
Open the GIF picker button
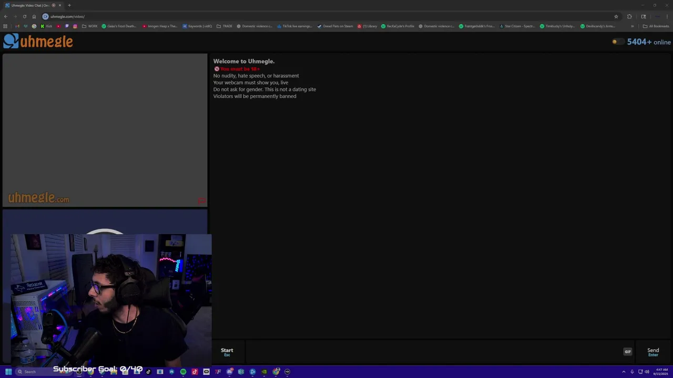pos(627,352)
